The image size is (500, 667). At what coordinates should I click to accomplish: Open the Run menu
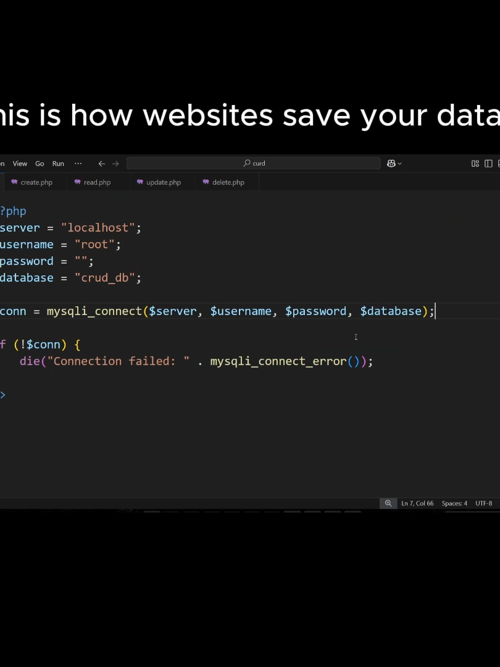point(58,163)
